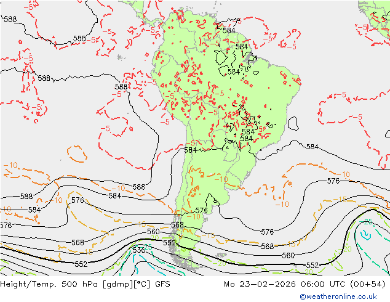
Task: Click the "[gdmp][°C]" units label
Action: [126, 284]
